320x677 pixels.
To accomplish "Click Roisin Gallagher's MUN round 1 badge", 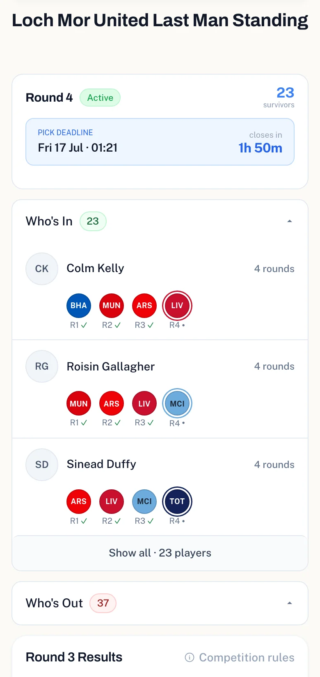I will tap(79, 404).
